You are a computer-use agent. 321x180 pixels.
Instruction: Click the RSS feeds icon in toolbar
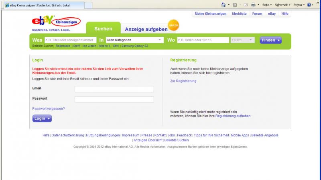point(235,5)
